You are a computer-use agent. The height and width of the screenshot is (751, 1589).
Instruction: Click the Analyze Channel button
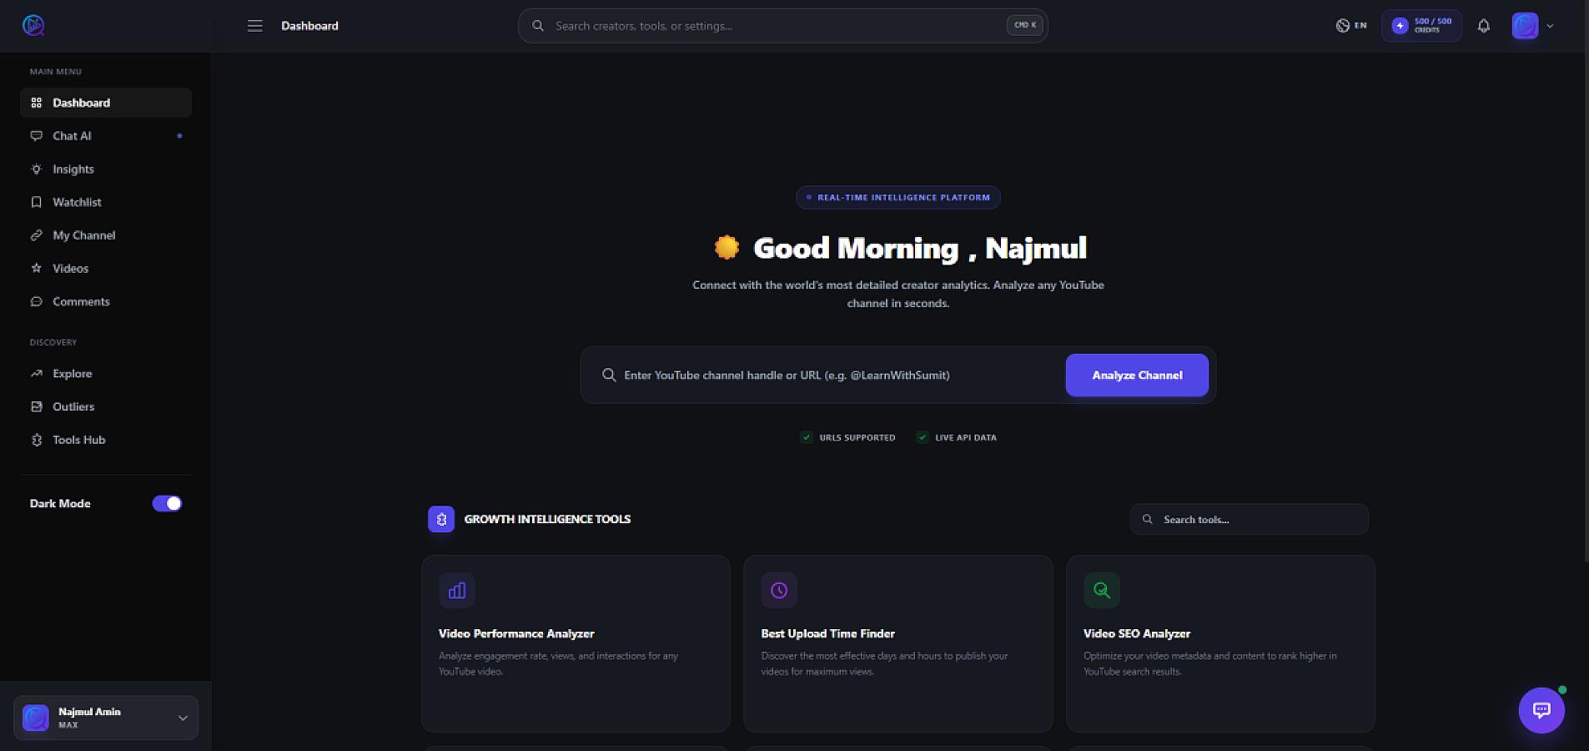[1137, 375]
